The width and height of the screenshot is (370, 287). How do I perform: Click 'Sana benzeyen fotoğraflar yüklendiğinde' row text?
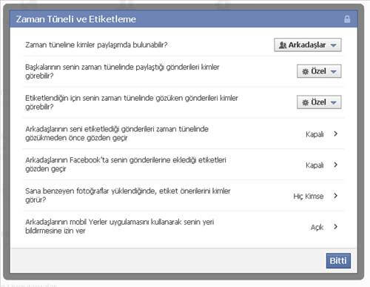(128, 195)
